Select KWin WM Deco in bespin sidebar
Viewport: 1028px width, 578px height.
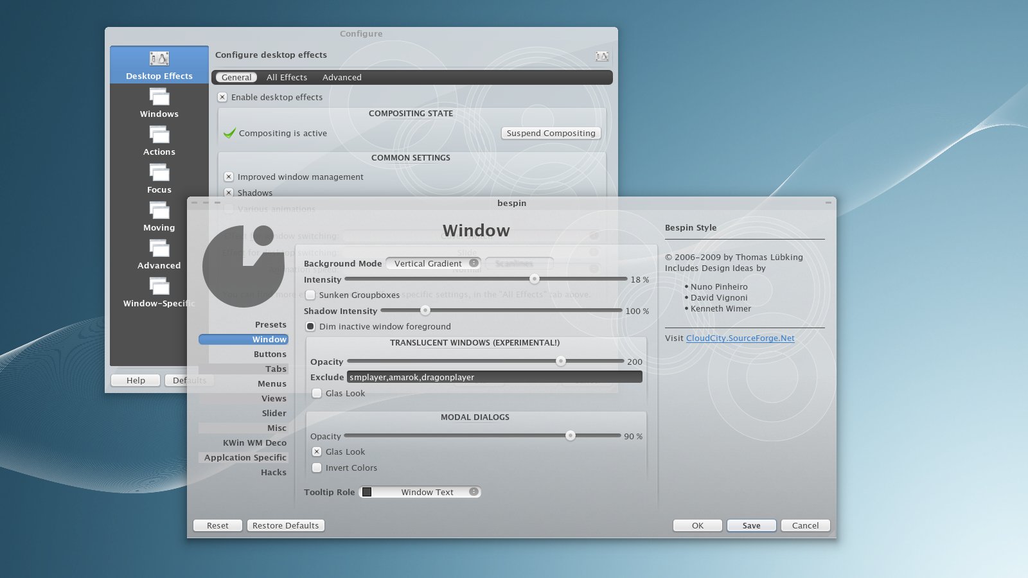pyautogui.click(x=244, y=442)
